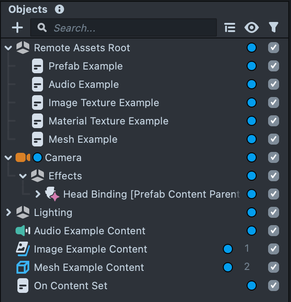
Task: Toggle the hierarchy list view icon
Action: [230, 28]
